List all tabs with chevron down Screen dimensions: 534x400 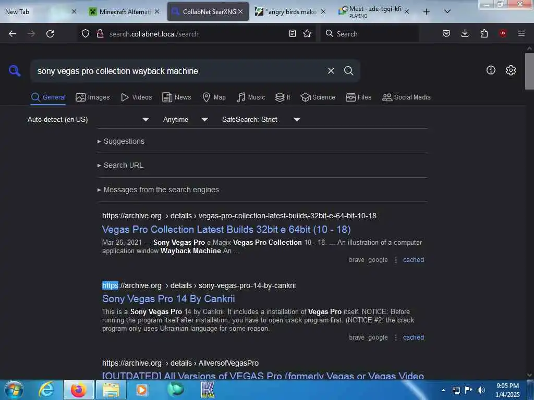[447, 11]
